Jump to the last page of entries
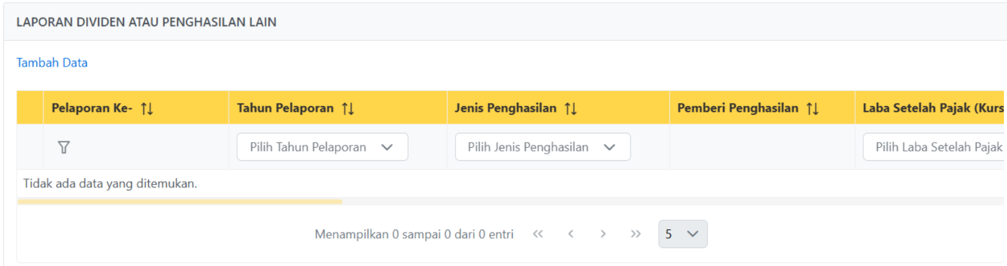 tap(636, 234)
